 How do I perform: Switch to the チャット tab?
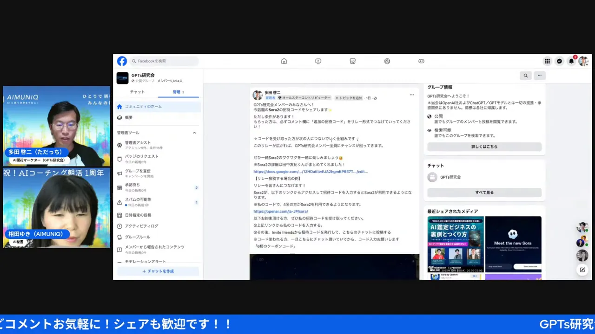pos(138,92)
